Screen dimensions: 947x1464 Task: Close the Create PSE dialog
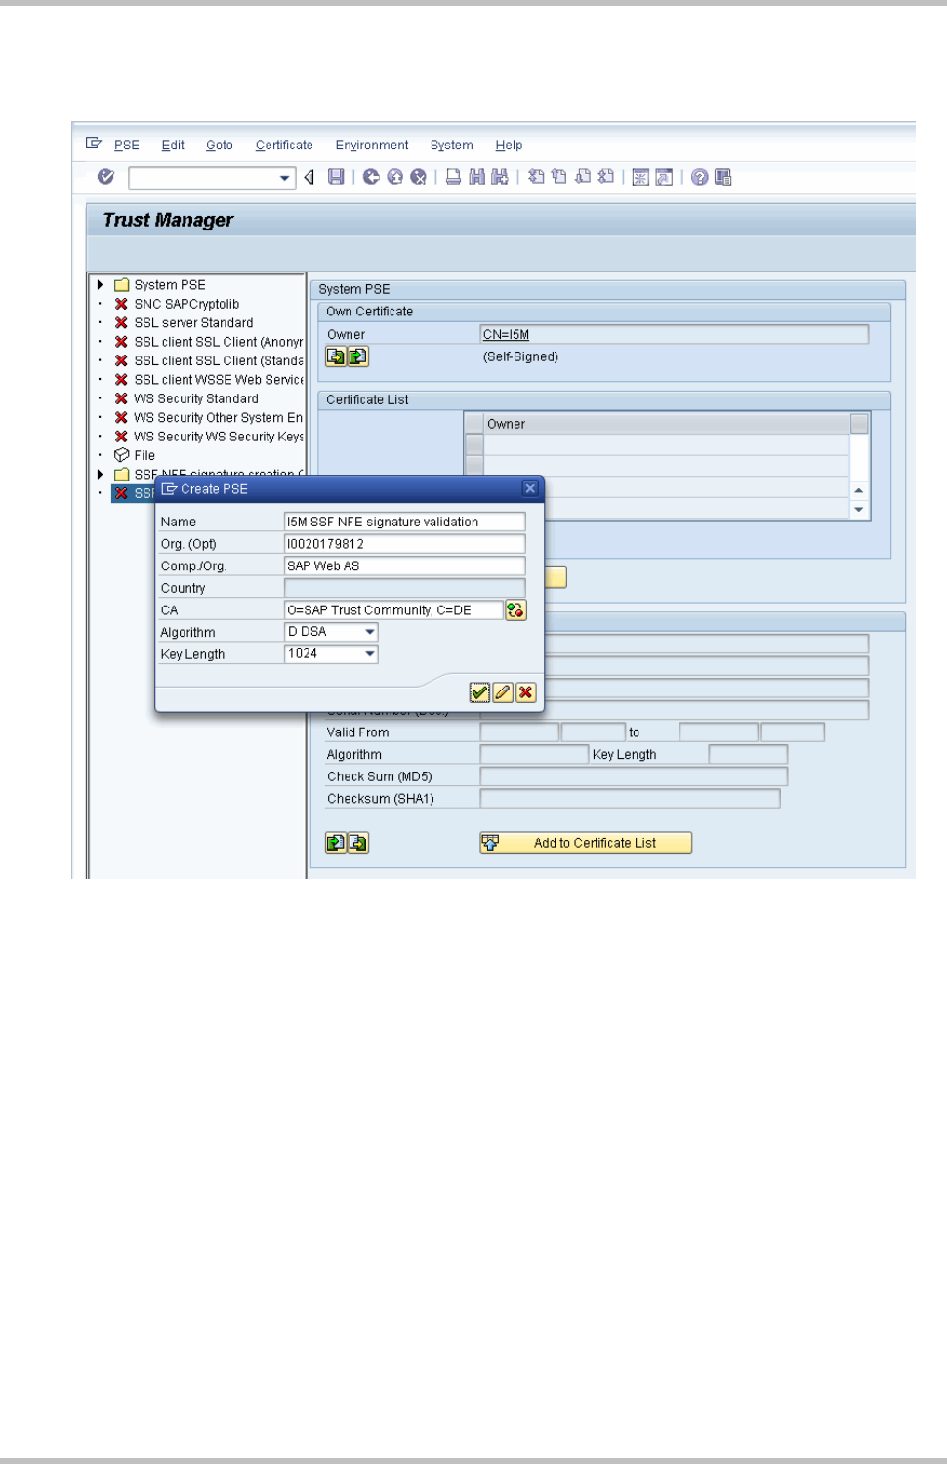(x=530, y=488)
